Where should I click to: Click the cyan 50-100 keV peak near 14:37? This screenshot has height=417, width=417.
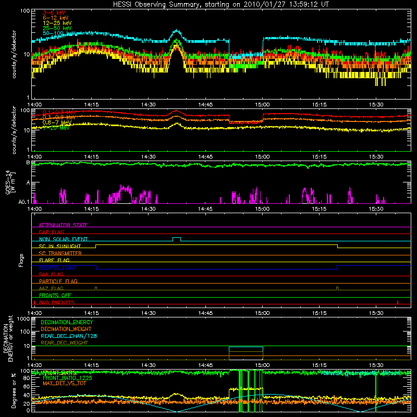[x=177, y=31]
